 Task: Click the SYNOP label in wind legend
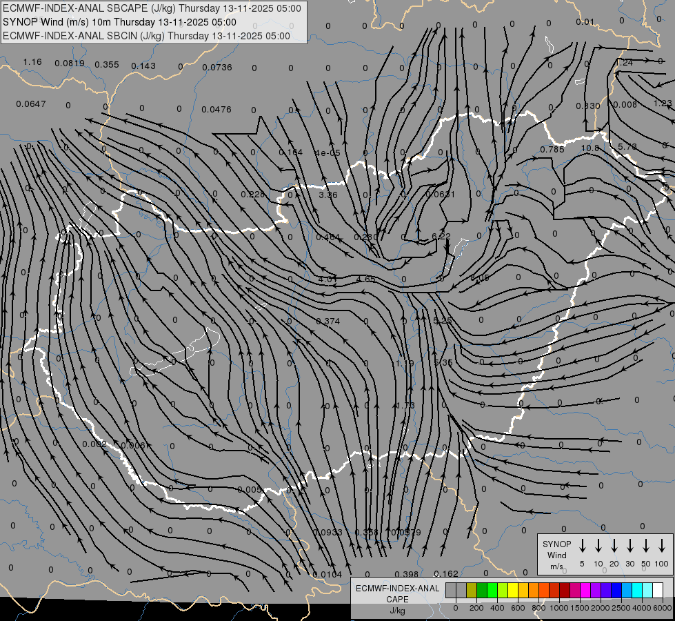556,544
